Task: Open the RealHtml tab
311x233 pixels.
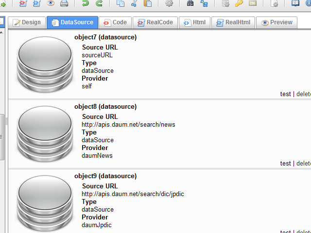Action: pos(233,22)
